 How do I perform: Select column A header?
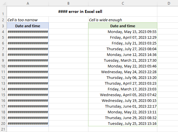tap(28, 3)
